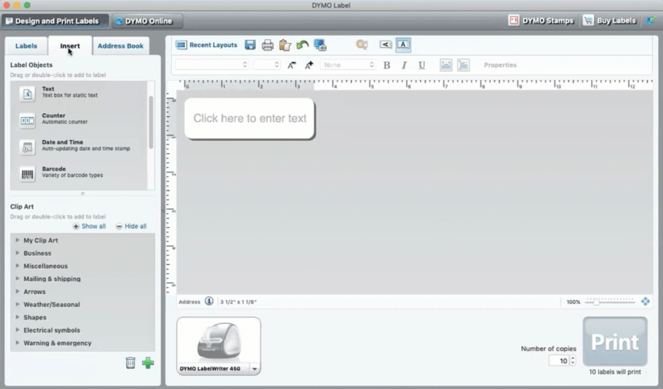Add clip art with the green plus icon
663x389 pixels.
point(148,363)
